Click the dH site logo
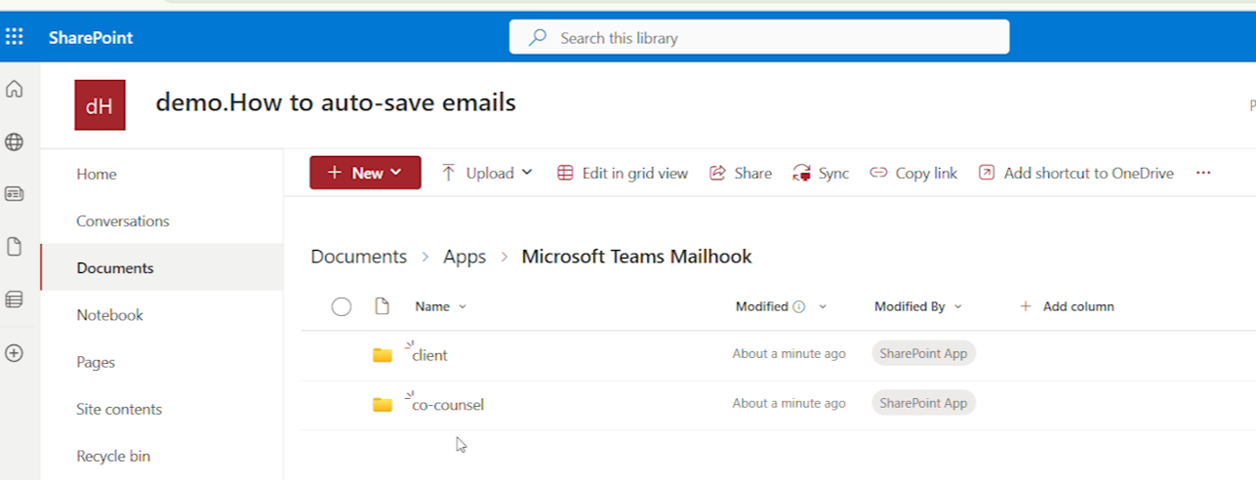This screenshot has height=480, width=1256. point(100,105)
